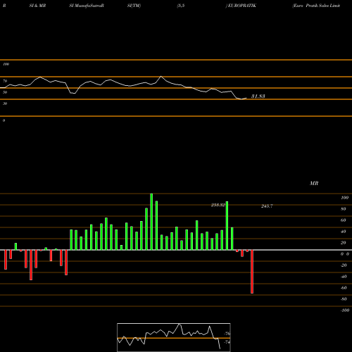
Task: Click the RSI axis label 0 at left
Action: click(x=4, y=120)
